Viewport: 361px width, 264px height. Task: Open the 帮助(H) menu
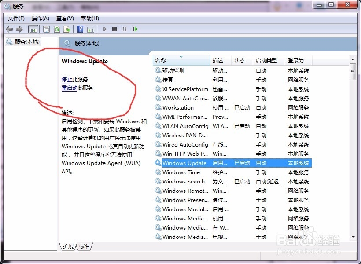[90, 18]
